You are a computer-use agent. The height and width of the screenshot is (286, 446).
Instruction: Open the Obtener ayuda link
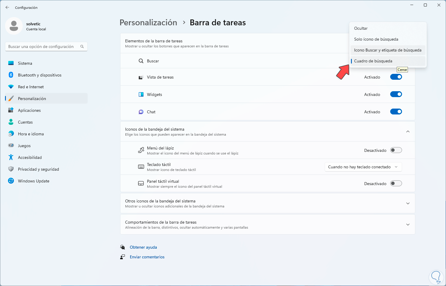coord(143,247)
